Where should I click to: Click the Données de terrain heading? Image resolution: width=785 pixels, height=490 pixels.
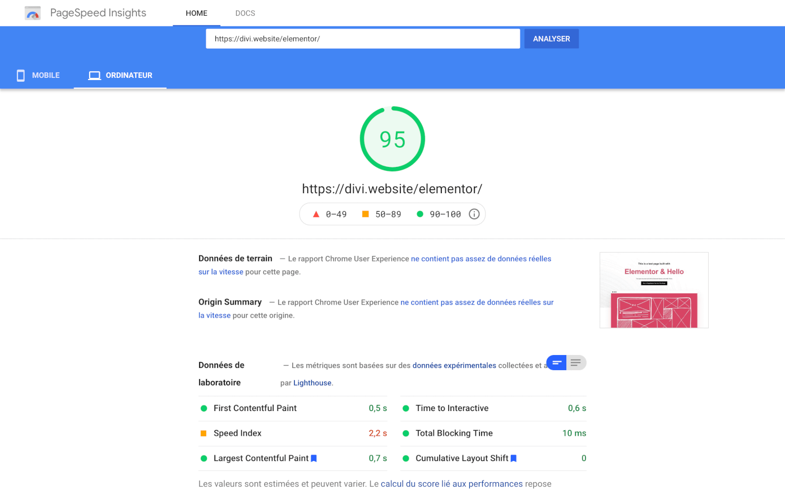[x=235, y=258]
